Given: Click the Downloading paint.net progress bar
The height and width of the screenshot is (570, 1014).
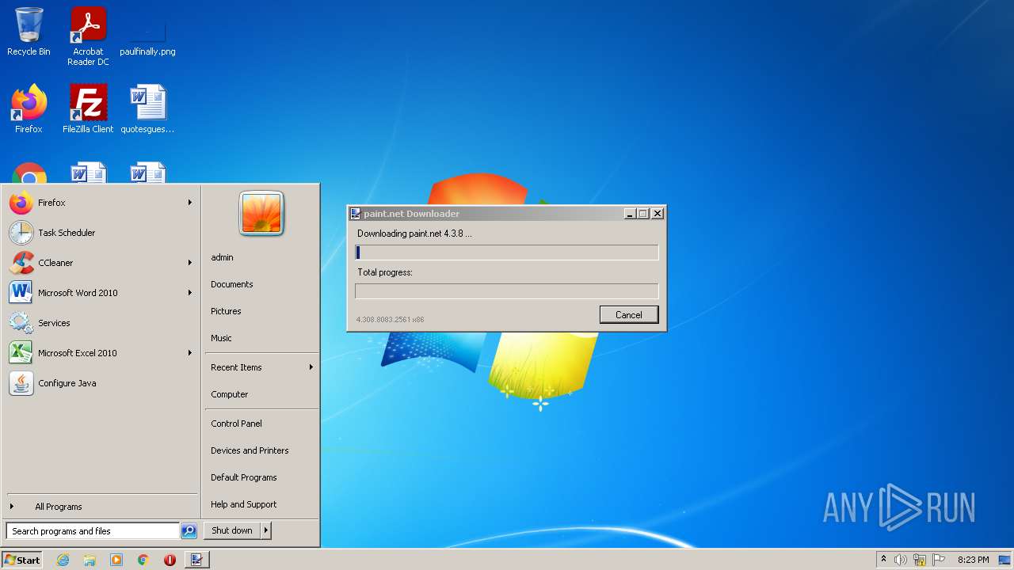Looking at the screenshot, I should click(507, 253).
